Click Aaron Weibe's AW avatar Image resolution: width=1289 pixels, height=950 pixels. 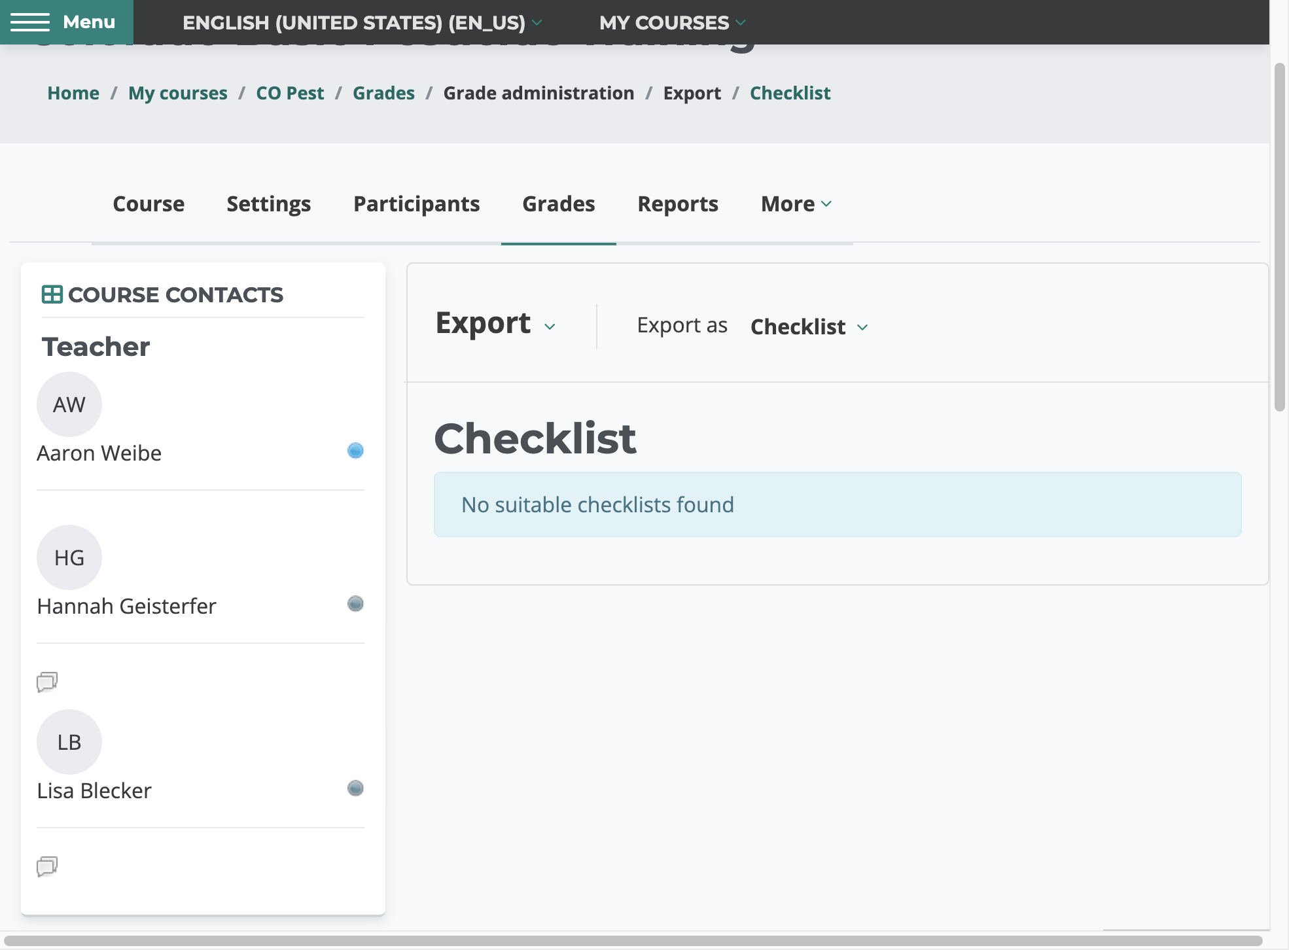click(69, 404)
